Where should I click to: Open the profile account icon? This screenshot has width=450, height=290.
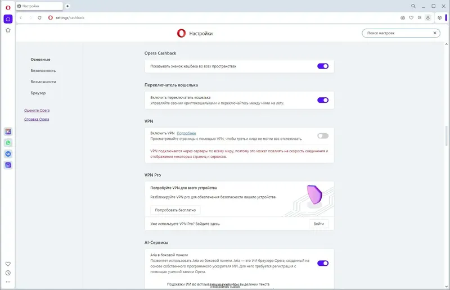pos(428,18)
